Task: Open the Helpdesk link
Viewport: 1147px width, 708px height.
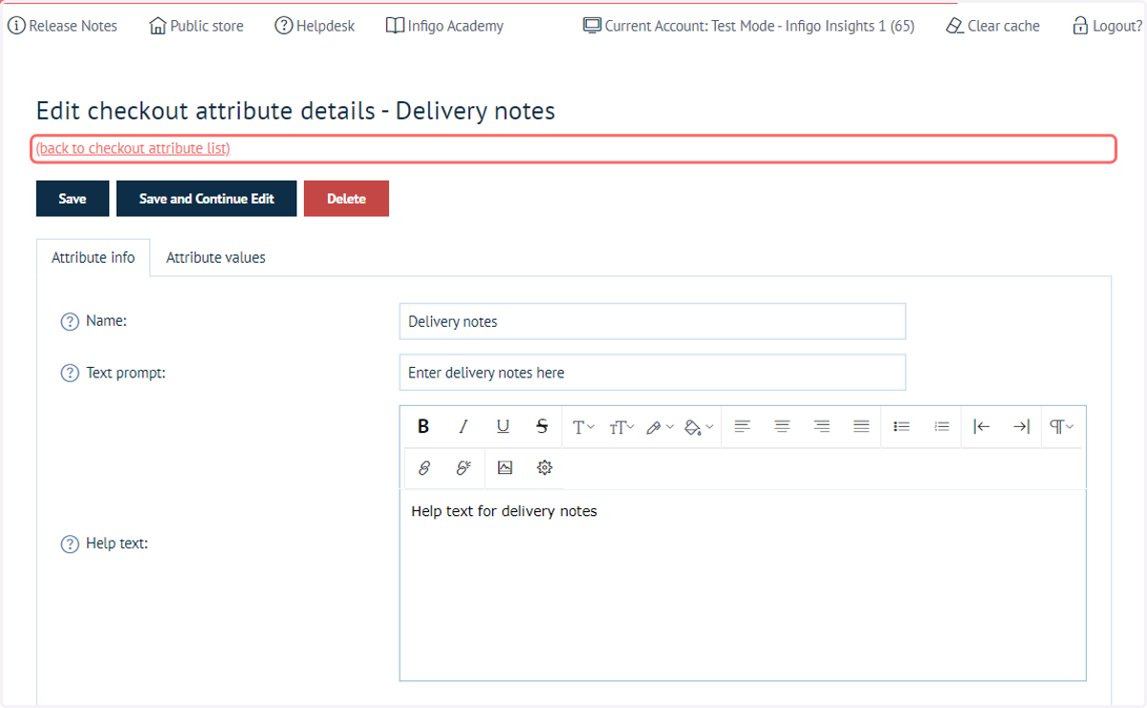Action: [314, 26]
